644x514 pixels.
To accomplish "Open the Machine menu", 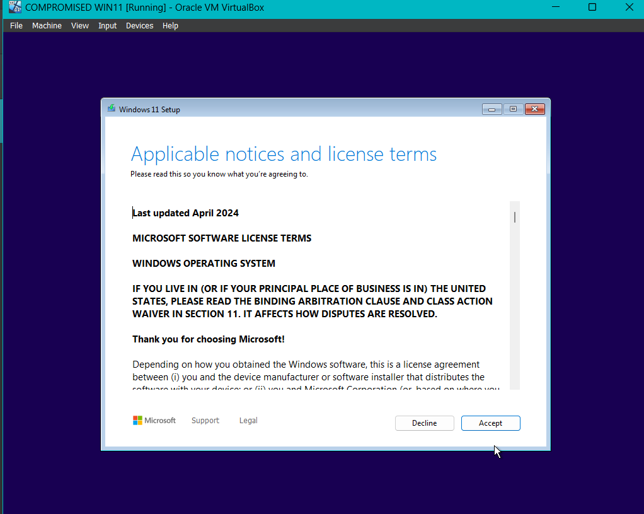I will (x=47, y=25).
